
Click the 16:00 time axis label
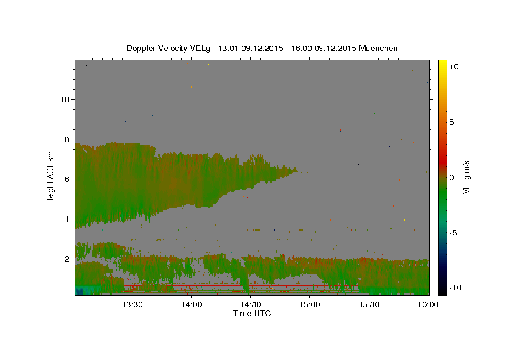(x=428, y=304)
